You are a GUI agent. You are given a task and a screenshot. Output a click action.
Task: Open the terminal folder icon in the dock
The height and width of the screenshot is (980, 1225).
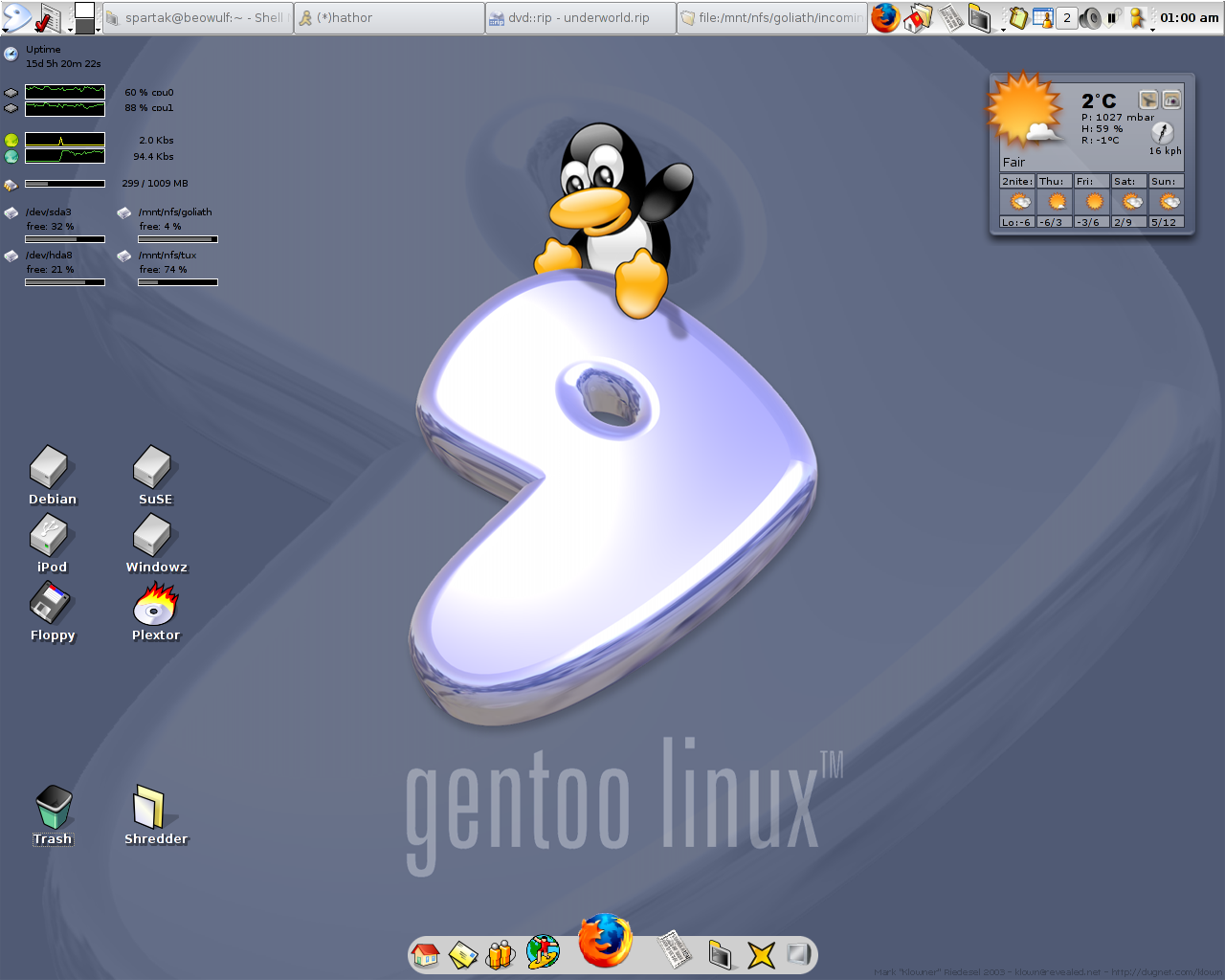pos(720,954)
